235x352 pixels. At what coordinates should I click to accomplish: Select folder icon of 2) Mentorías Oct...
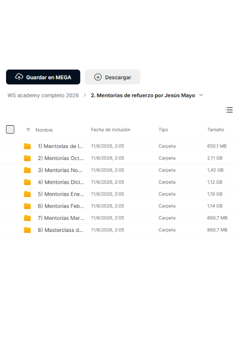pyautogui.click(x=27, y=158)
